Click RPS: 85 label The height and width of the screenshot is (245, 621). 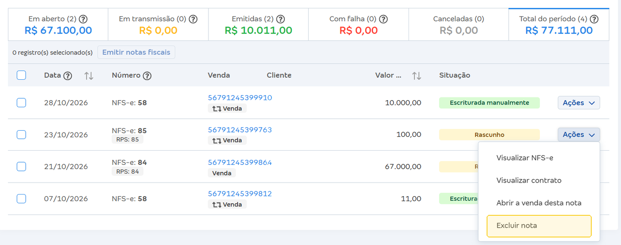(127, 140)
